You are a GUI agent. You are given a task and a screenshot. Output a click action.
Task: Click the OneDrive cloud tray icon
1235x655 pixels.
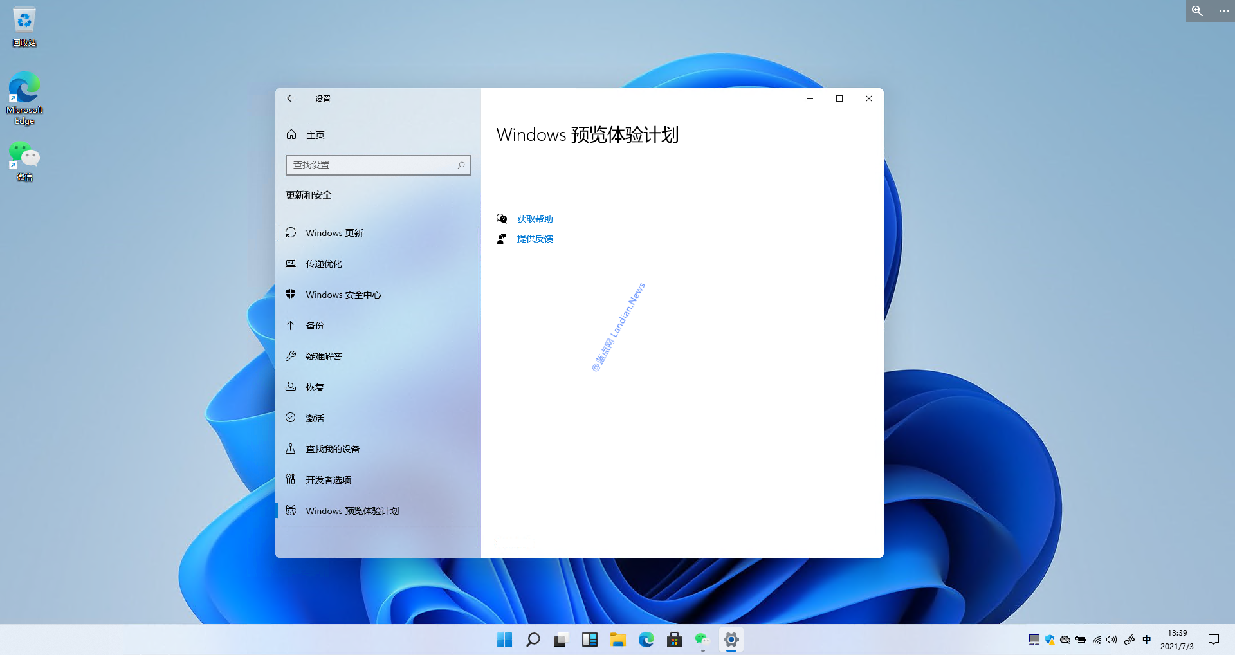1065,640
